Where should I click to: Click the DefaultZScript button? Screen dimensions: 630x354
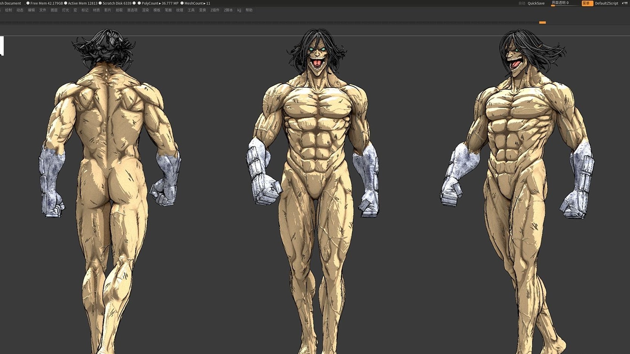[x=606, y=3]
